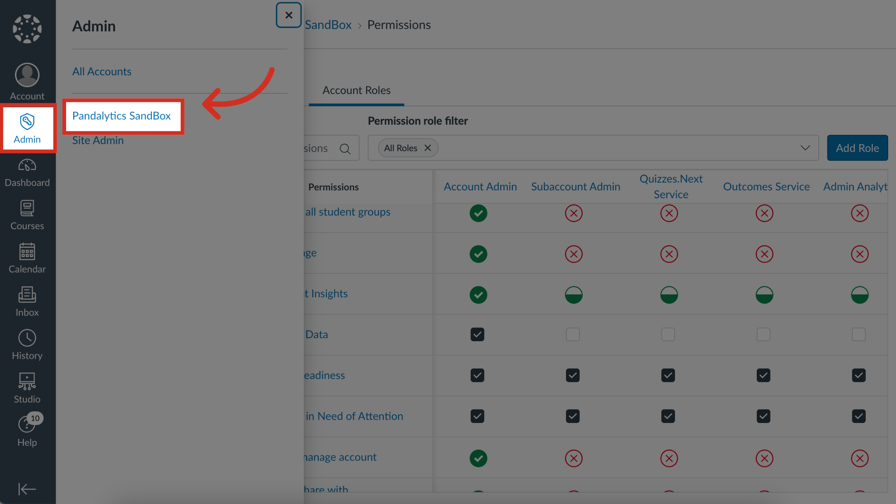The image size is (896, 504).
Task: Enable Quizzes.Next Service checkbox on Data row
Action: pos(668,335)
